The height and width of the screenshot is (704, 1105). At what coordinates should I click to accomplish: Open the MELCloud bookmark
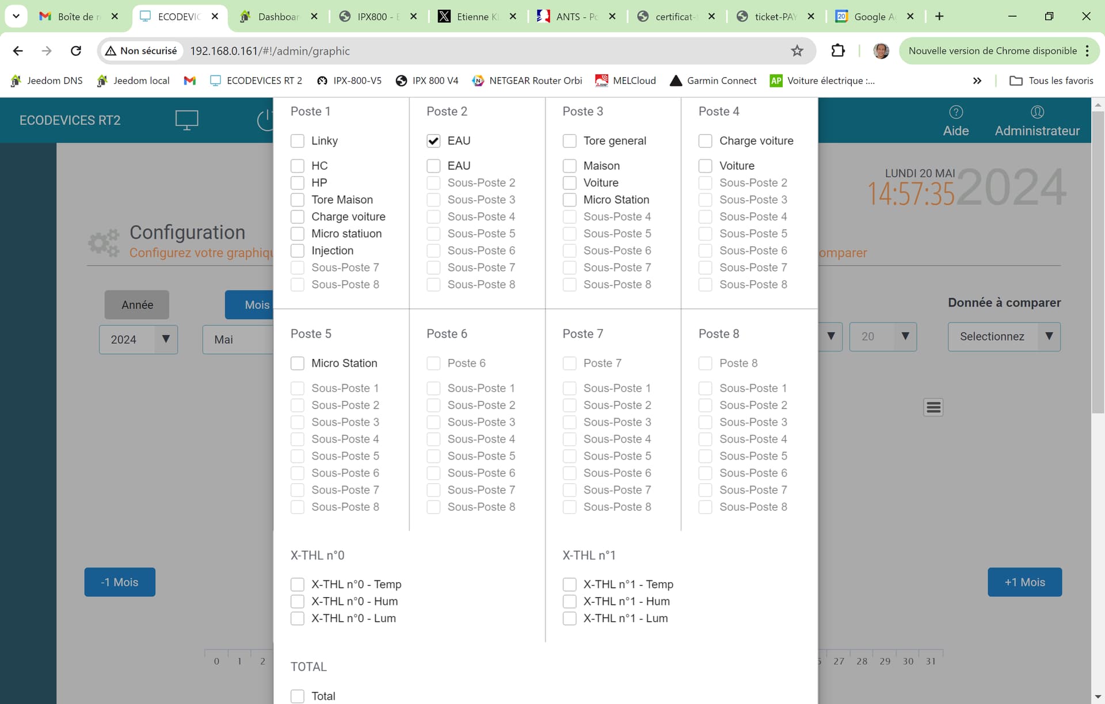point(626,81)
